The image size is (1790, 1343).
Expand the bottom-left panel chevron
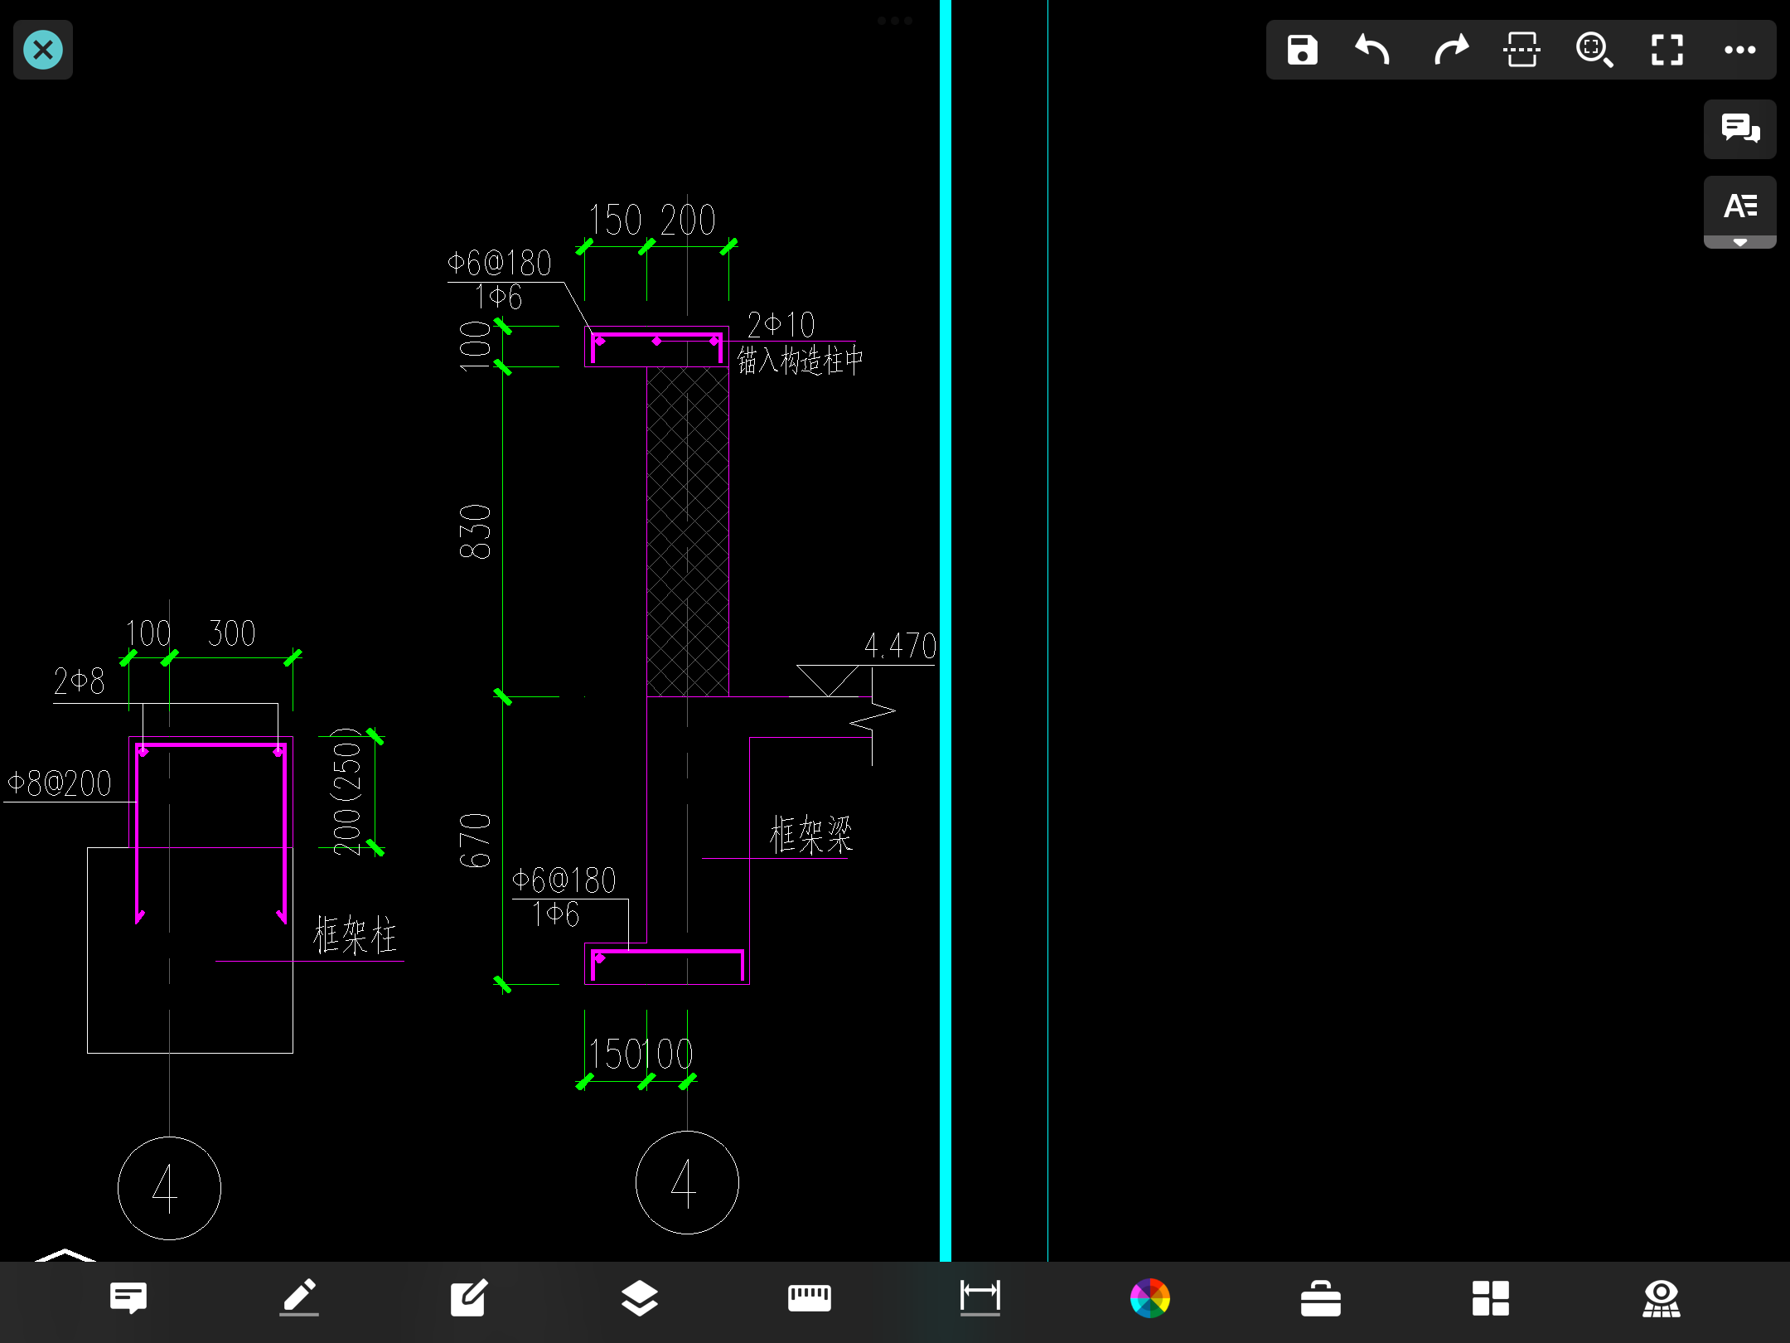pos(65,1254)
